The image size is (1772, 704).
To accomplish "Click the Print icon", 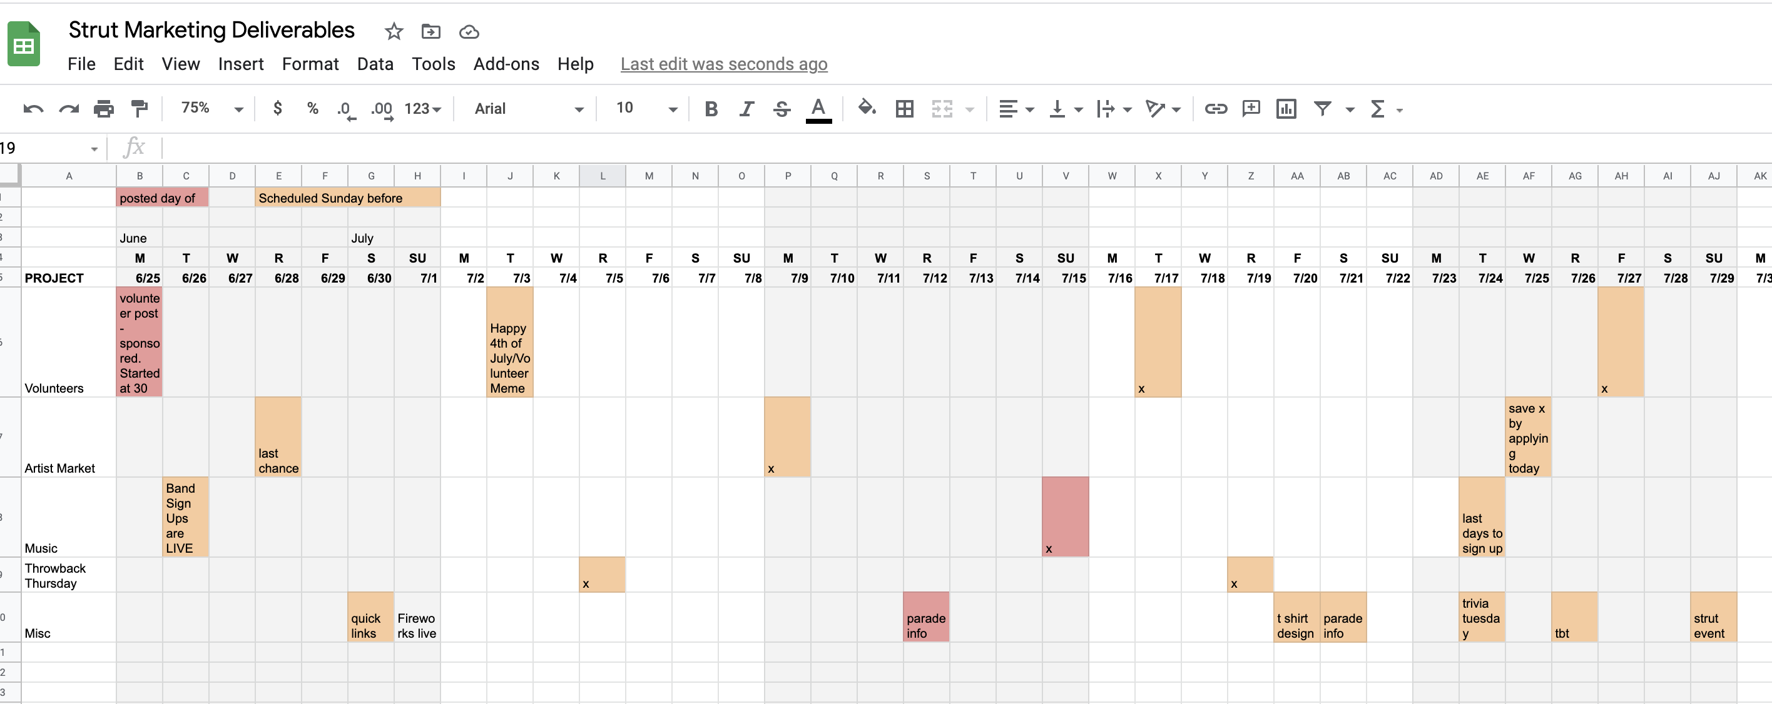I will (104, 109).
